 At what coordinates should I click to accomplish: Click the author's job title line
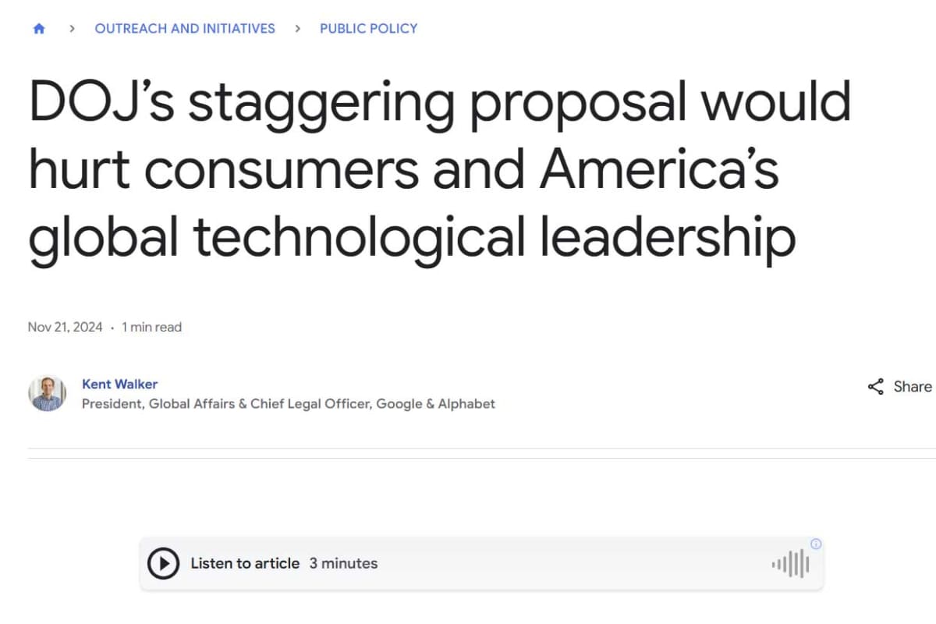click(288, 404)
